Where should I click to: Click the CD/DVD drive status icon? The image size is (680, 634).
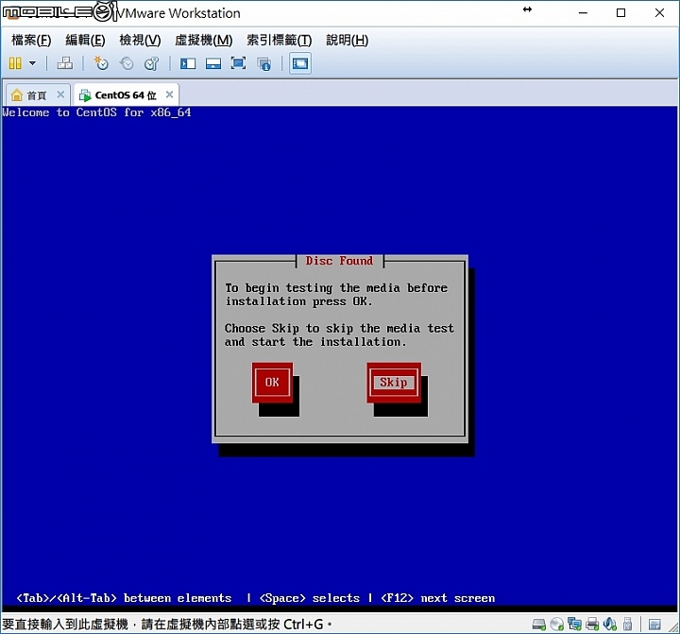tap(556, 625)
